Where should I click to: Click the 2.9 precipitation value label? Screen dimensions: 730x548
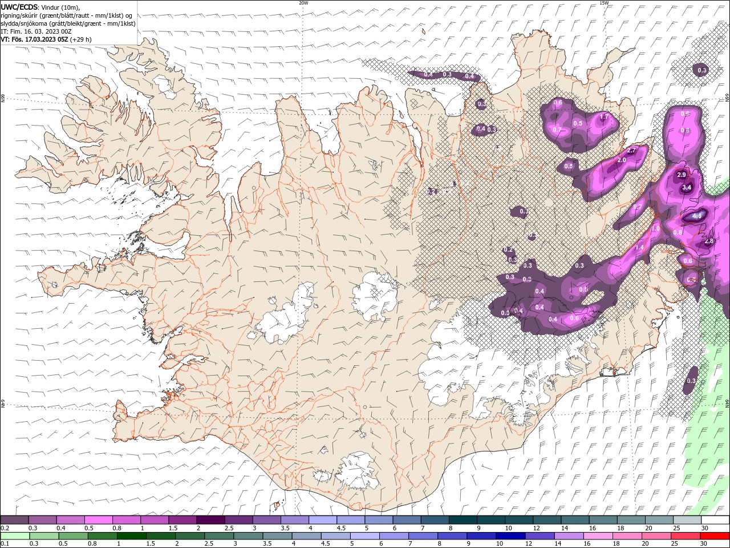click(x=681, y=175)
